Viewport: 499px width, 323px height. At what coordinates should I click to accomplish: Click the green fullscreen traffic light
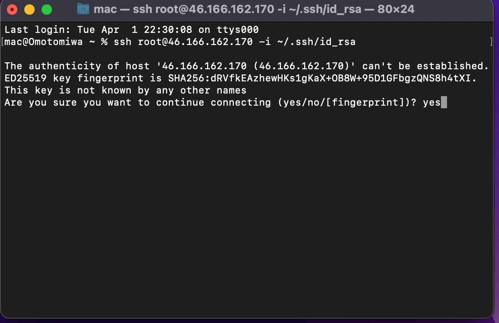[46, 8]
